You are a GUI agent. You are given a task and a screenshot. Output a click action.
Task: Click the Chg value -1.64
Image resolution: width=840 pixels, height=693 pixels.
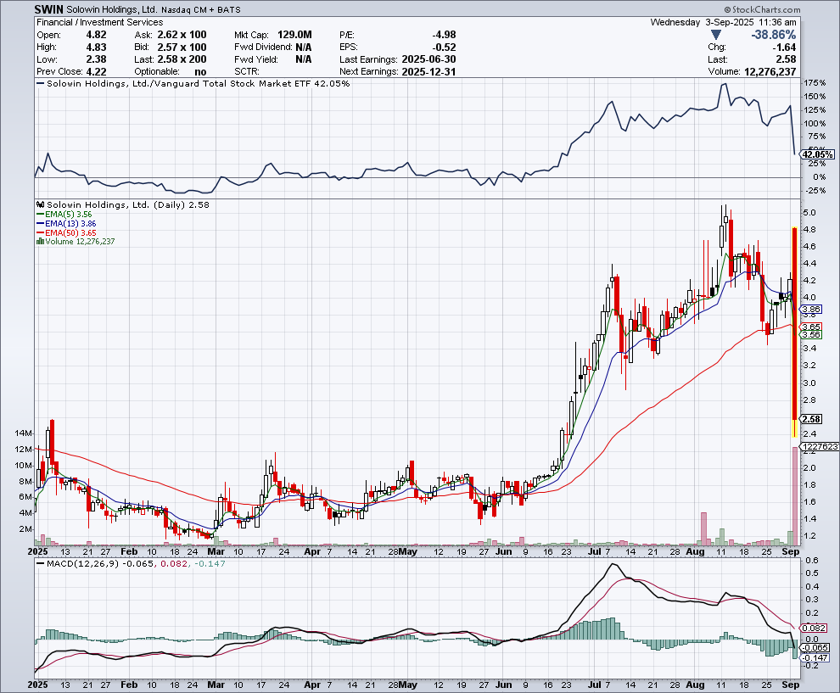tap(784, 48)
